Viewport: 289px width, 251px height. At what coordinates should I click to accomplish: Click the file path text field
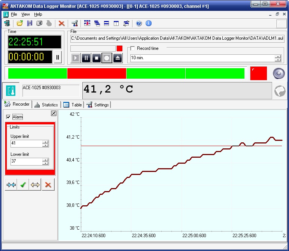click(177, 38)
